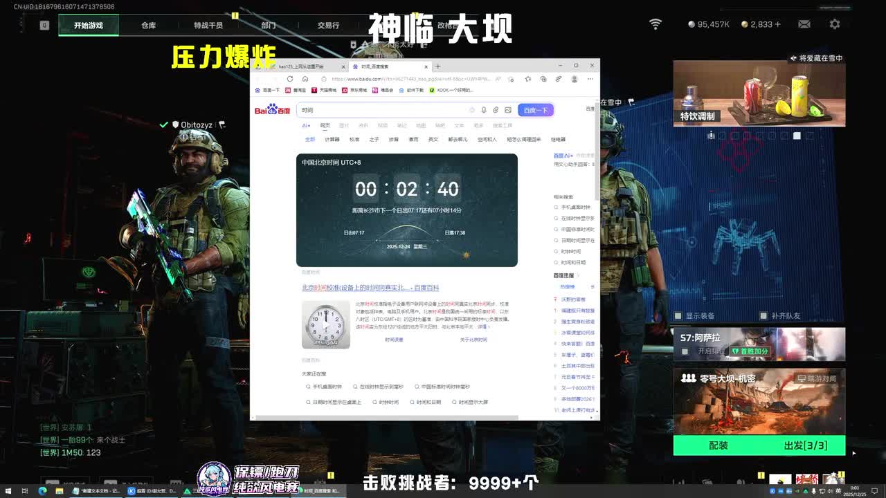
Task: Click the Obitozyz player name
Action: [x=197, y=125]
